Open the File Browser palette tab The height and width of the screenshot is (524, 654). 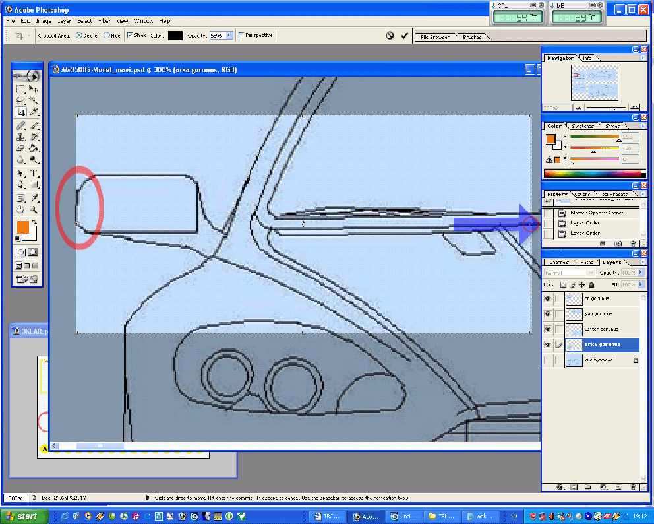[x=435, y=37]
